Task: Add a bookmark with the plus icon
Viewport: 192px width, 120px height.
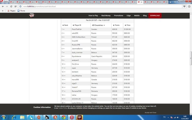Action: 2,11
